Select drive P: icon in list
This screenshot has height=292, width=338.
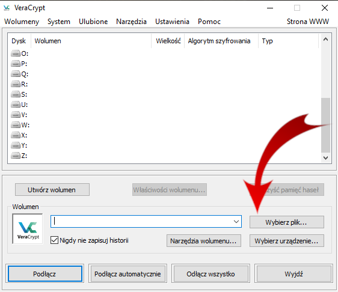(16, 64)
